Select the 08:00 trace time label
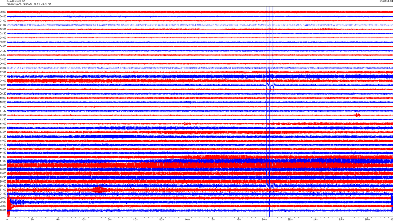393x221 pixels. (x=3, y=81)
